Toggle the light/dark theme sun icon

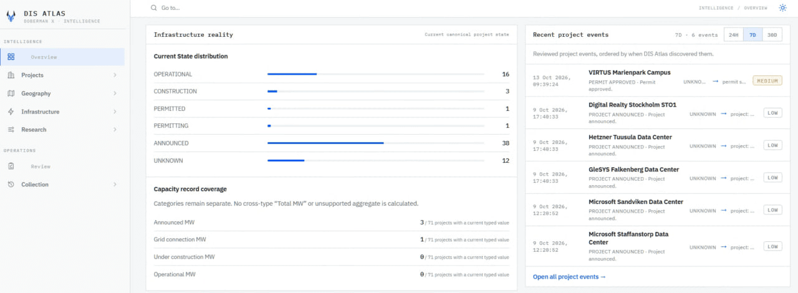pyautogui.click(x=782, y=8)
